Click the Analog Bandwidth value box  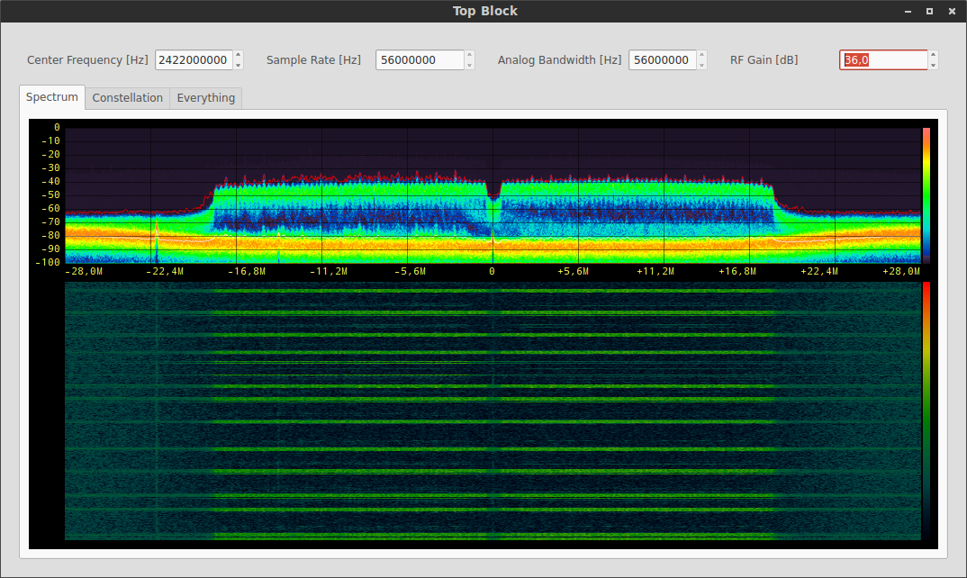pos(662,59)
